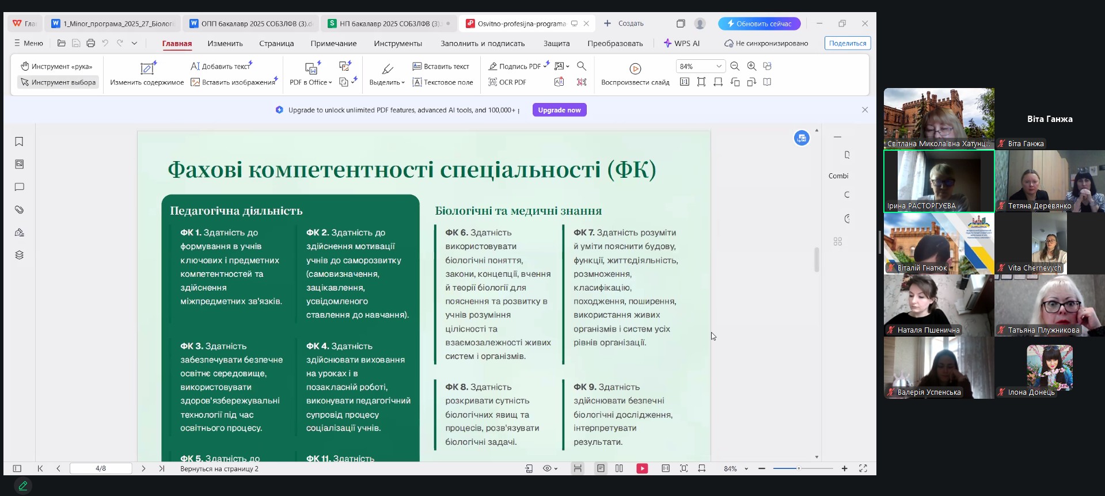Open the comments panel in sidebar
1105x496 pixels.
(x=19, y=187)
